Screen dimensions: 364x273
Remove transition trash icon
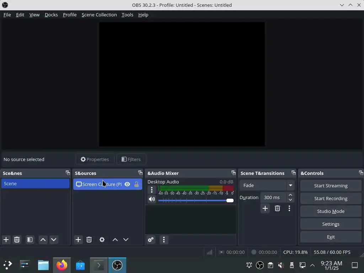point(277,208)
